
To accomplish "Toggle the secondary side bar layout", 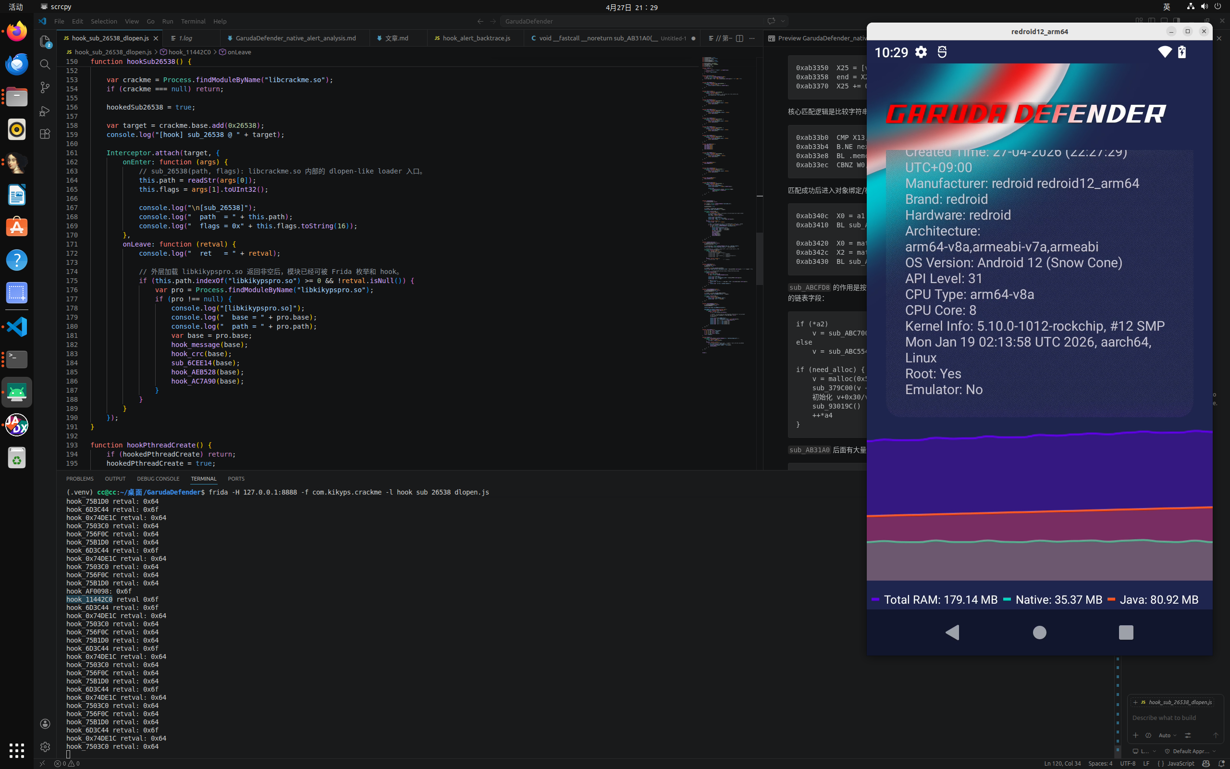I will point(1176,21).
